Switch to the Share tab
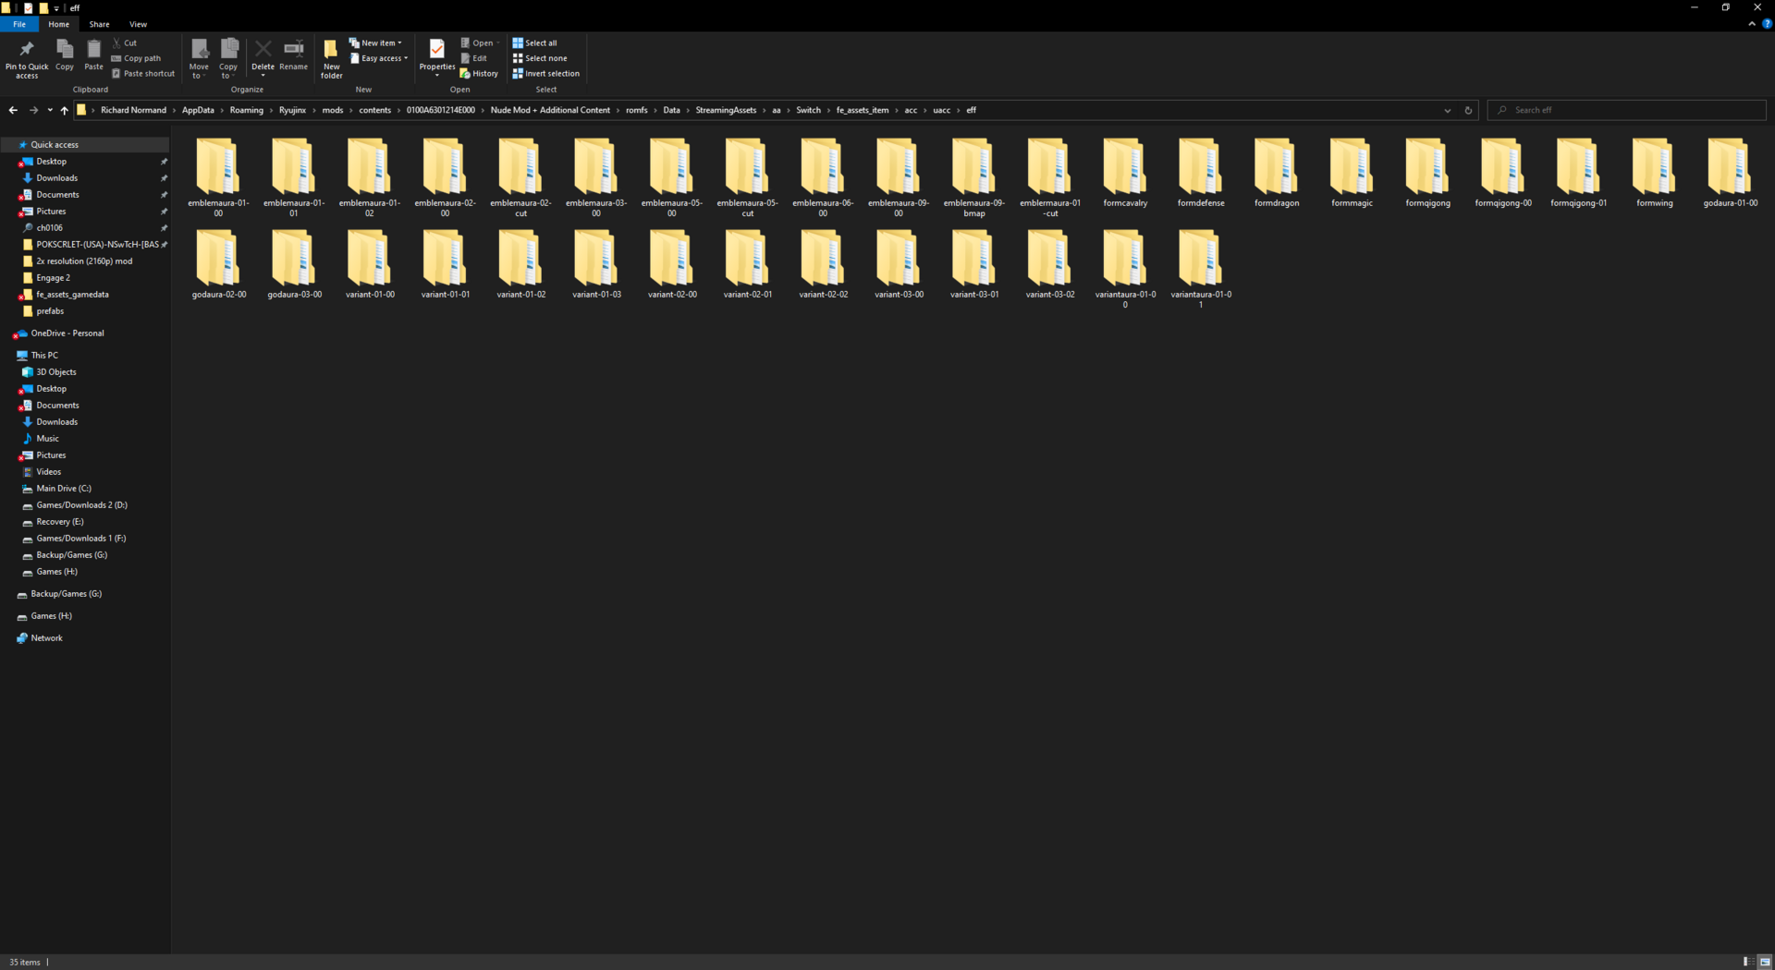This screenshot has height=970, width=1775. (x=99, y=24)
